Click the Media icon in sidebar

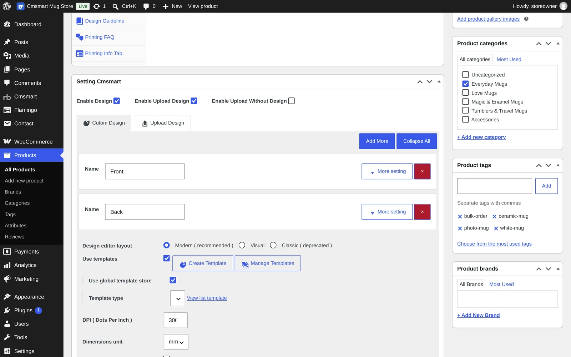point(7,56)
